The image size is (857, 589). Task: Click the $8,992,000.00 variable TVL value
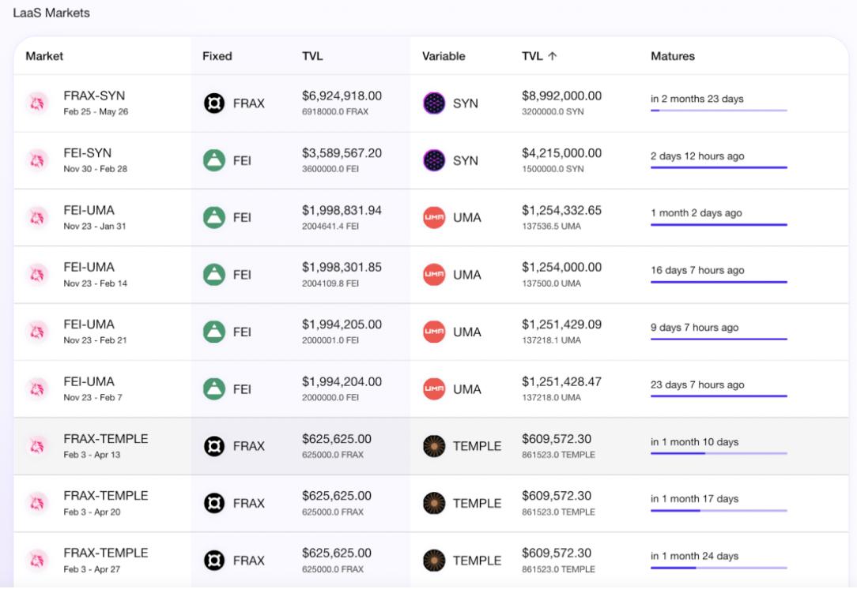point(561,96)
